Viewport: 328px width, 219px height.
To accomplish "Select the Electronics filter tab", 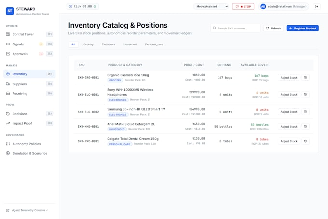I will pyautogui.click(x=109, y=44).
